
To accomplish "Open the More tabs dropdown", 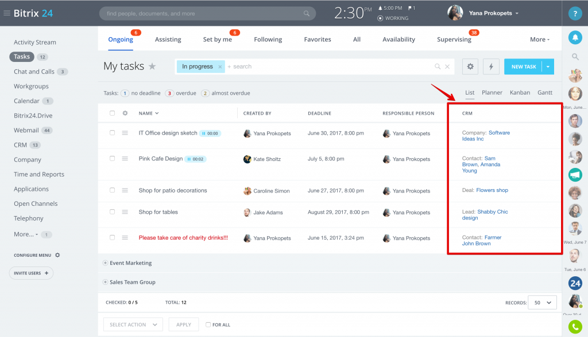I will (x=540, y=40).
